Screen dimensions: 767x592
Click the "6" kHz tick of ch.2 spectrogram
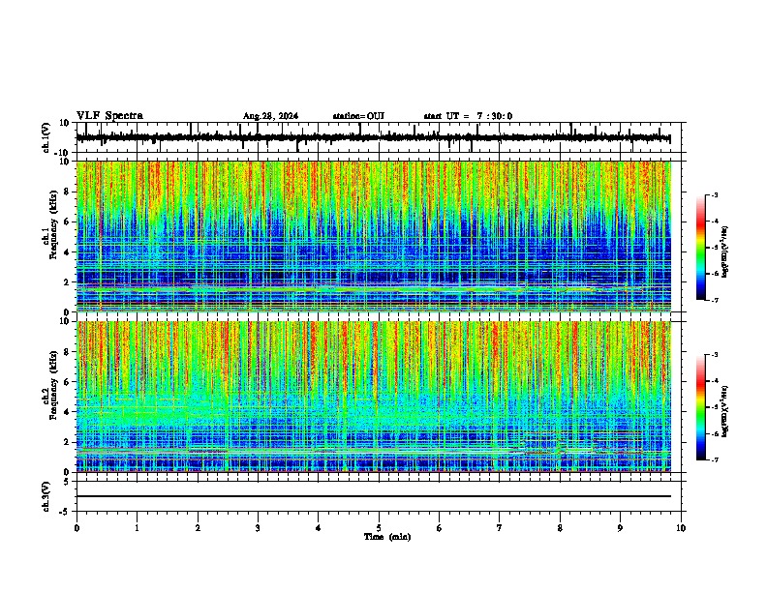click(67, 382)
